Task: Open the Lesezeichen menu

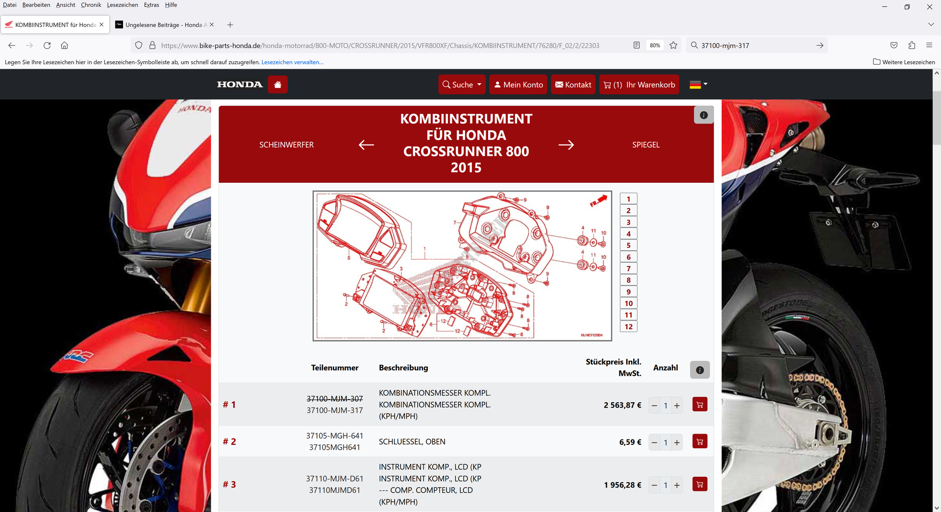Action: pyautogui.click(x=123, y=5)
